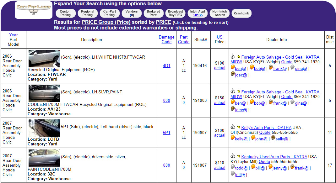The image size is (336, 183).
Task: Request a Quote from Kentucky Used Auto Parts
Action: click(264, 161)
